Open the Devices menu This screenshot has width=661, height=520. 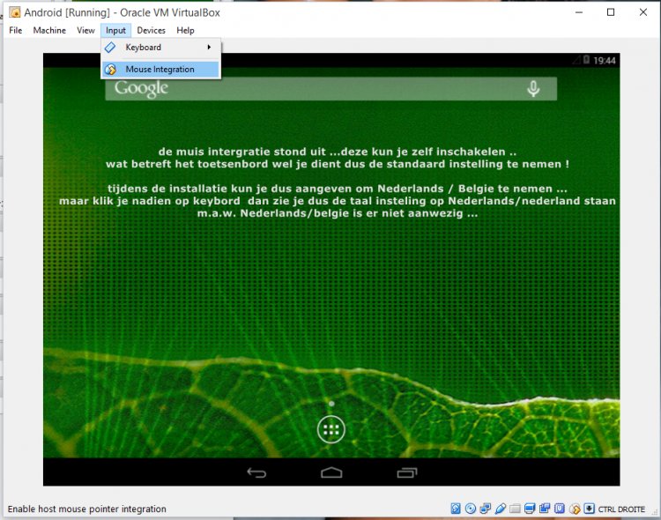click(151, 30)
